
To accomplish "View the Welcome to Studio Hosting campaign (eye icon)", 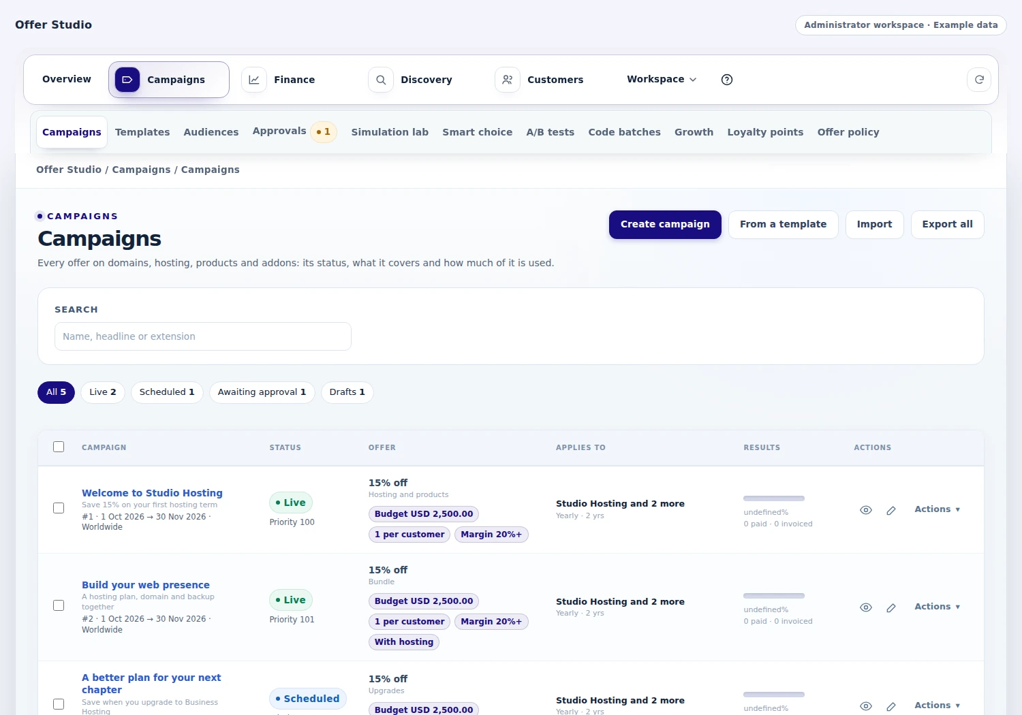I will 866,510.
